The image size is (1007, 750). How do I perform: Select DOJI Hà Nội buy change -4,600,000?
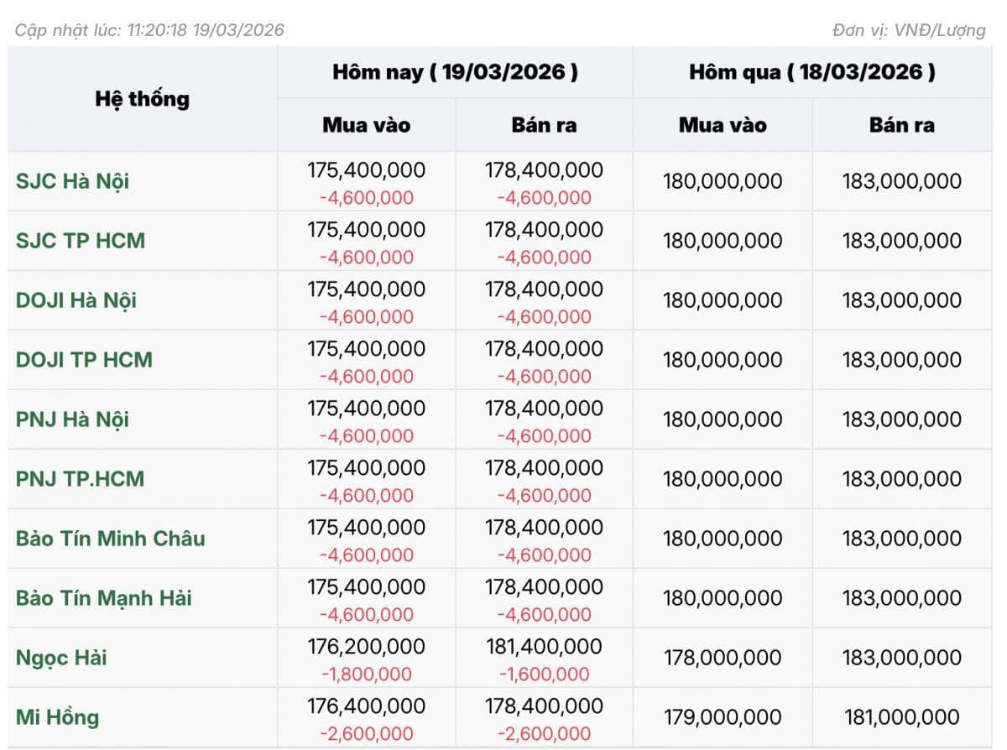[x=367, y=317]
